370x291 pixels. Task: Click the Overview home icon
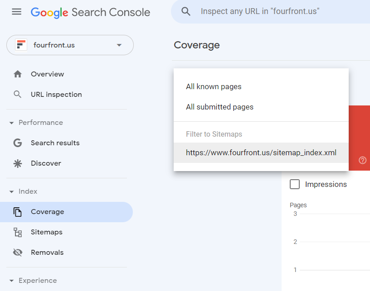tap(18, 74)
